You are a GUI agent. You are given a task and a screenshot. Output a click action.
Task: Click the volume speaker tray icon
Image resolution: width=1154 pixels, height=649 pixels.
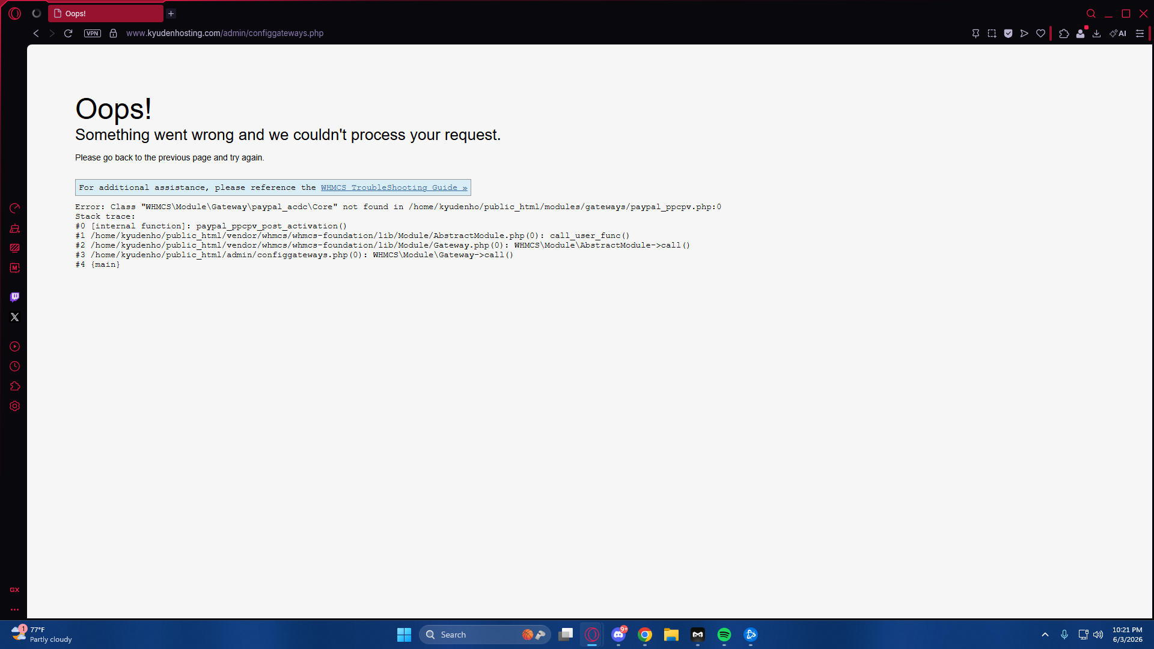click(1098, 635)
